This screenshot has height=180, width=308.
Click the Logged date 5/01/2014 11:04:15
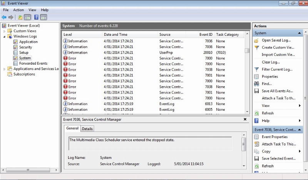tap(189, 164)
